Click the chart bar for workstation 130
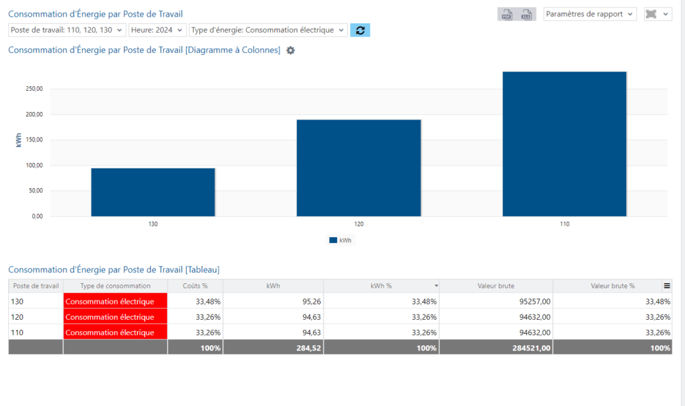This screenshot has width=685, height=406. pos(153,192)
